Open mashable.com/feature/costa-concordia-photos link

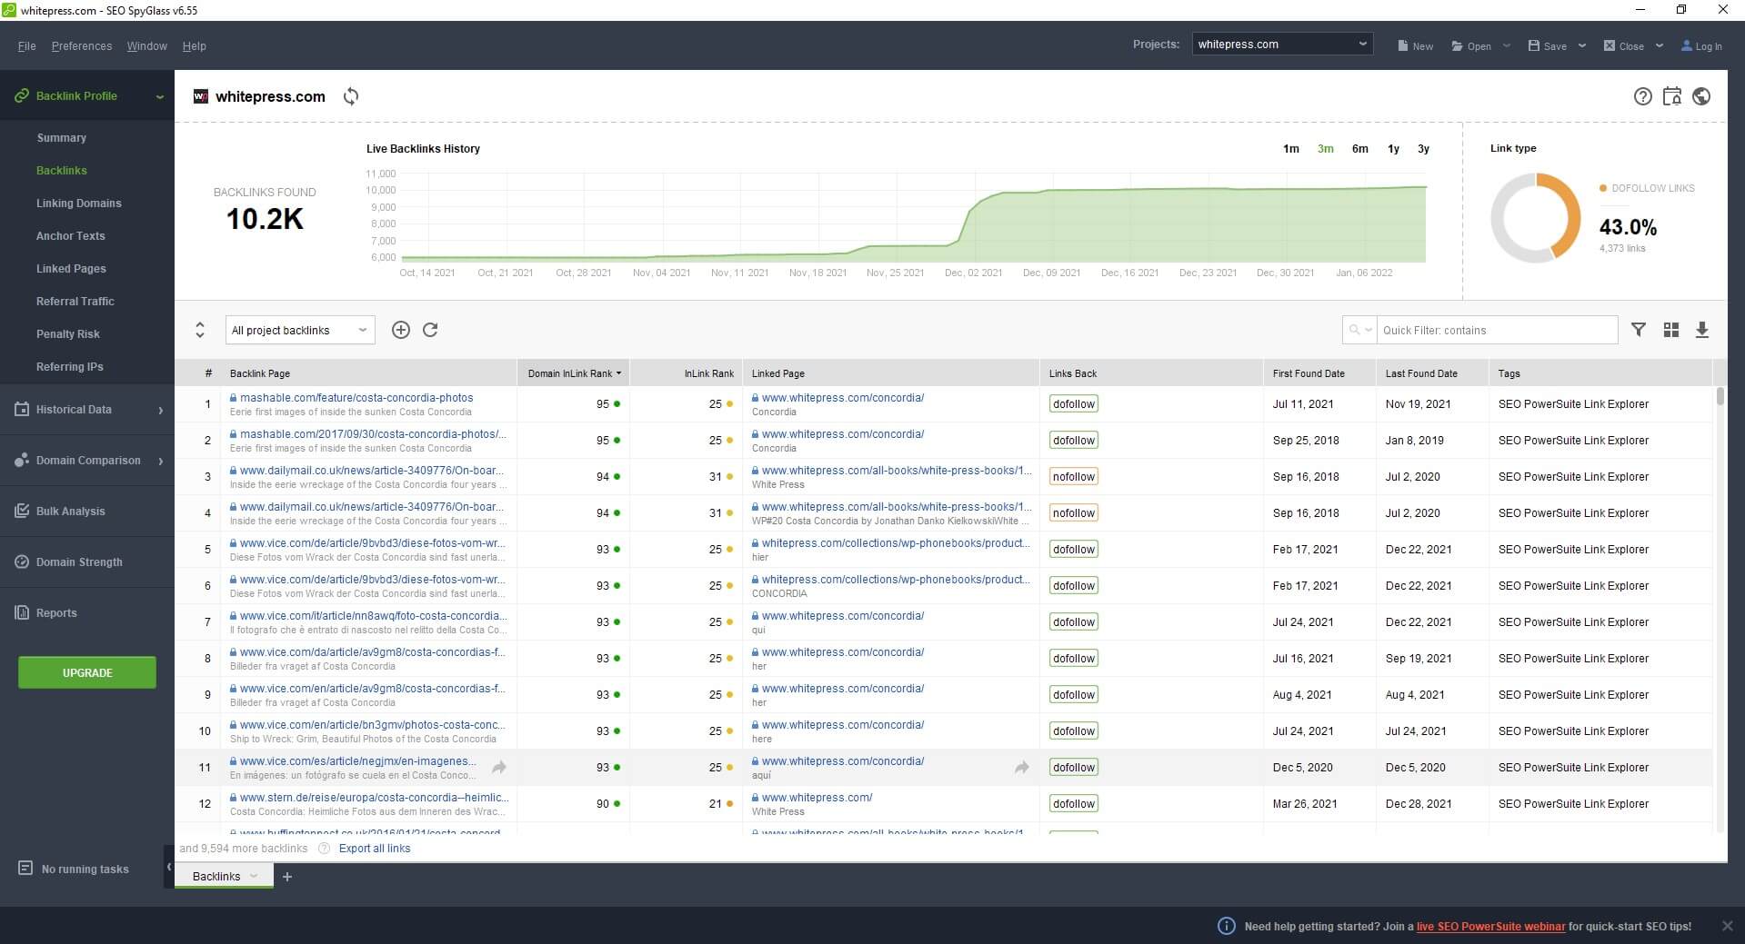pyautogui.click(x=356, y=398)
